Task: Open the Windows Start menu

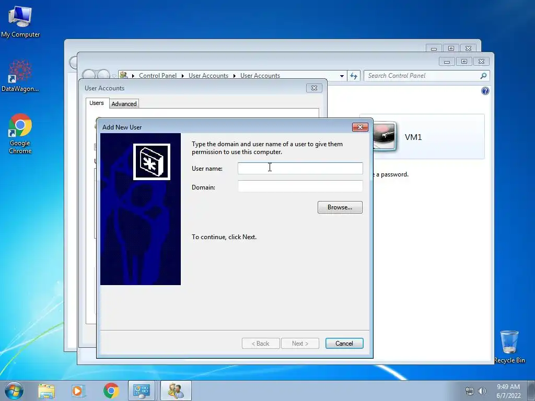Action: (x=14, y=391)
